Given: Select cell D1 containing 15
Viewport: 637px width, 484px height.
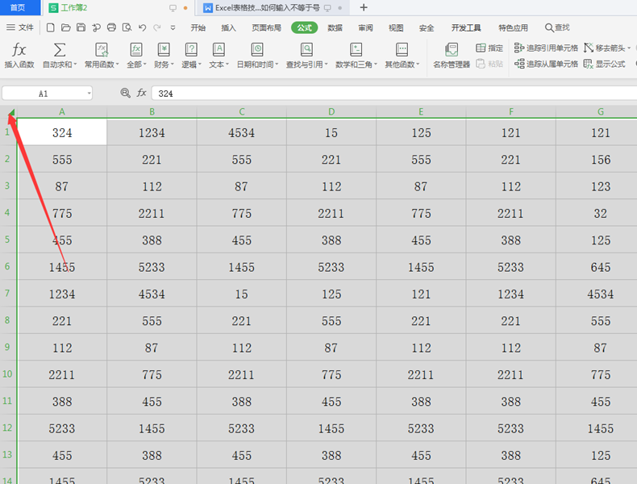Looking at the screenshot, I should point(331,132).
